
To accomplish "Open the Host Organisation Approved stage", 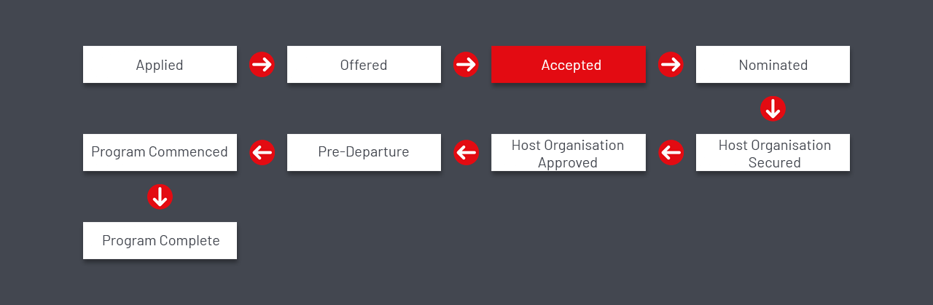I will (569, 153).
